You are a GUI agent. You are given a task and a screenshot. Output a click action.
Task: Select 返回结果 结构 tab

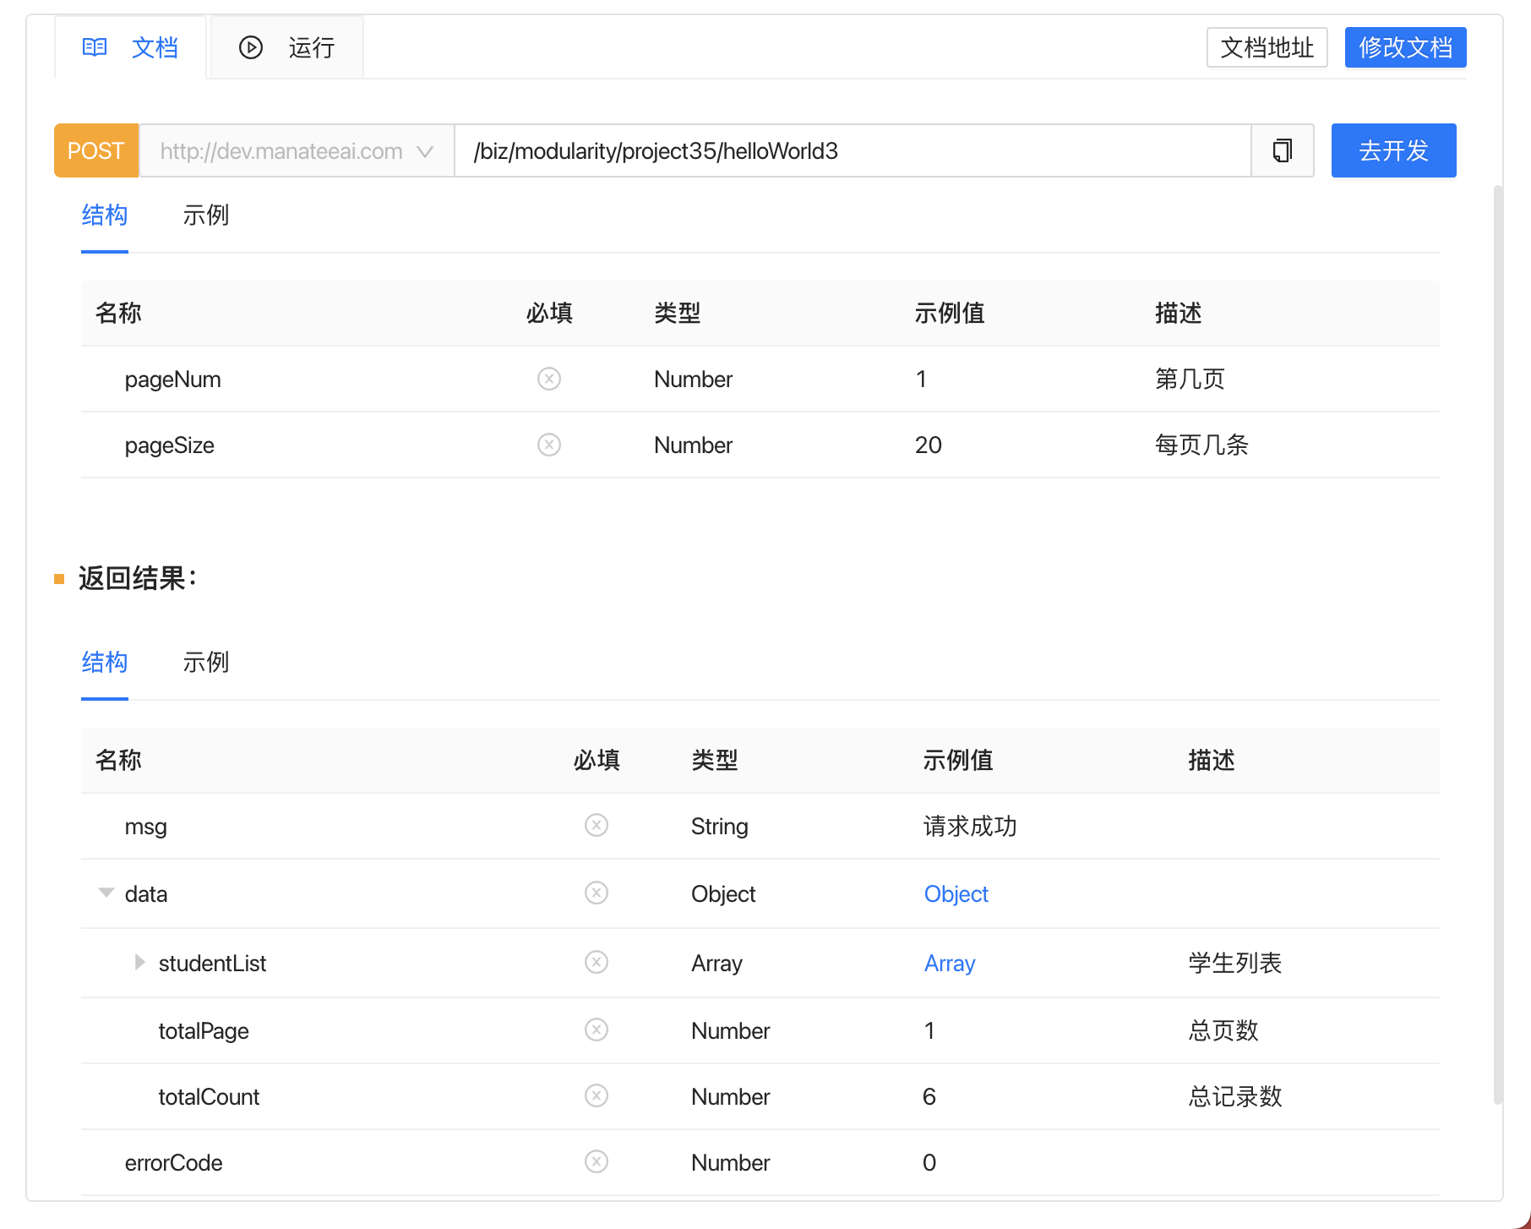(105, 663)
